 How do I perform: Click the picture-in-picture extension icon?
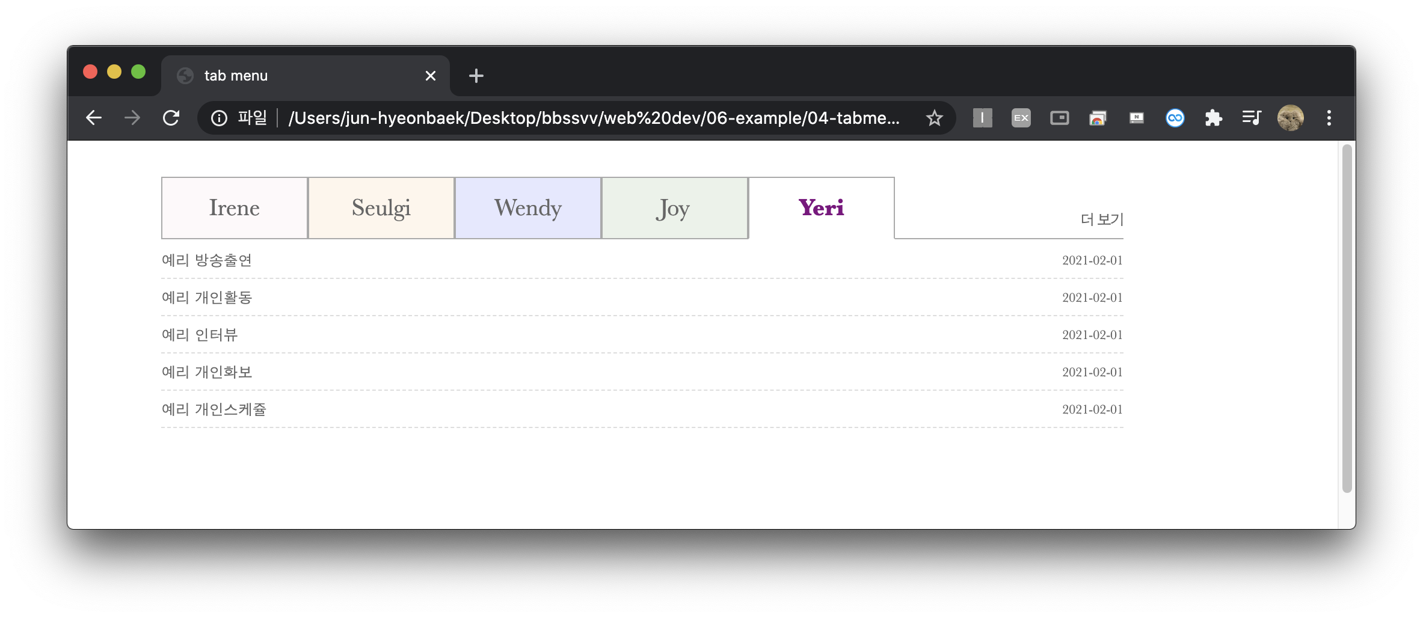(1059, 118)
